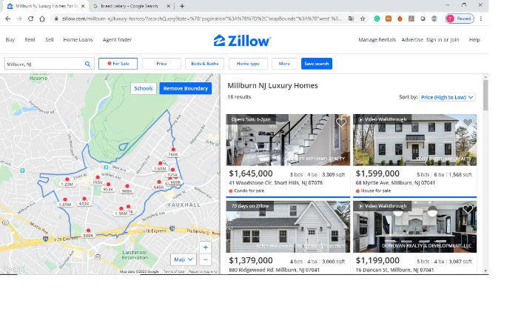
Task: Click the Advertise link
Action: [412, 40]
